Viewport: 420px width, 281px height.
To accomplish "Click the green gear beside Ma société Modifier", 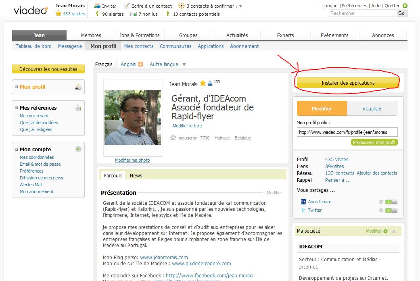I will click(x=385, y=231).
